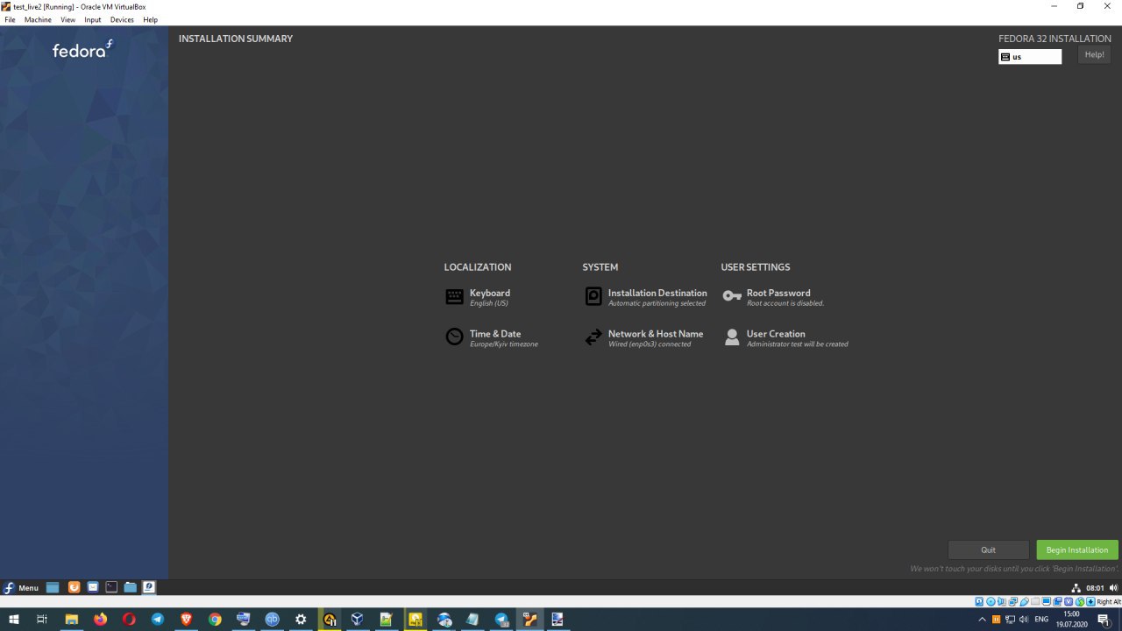
Task: Open the mail client in Fedora panel
Action: pyautogui.click(x=92, y=587)
